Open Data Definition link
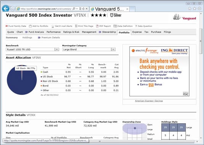Viewport: 204px width, 145px height. click(x=123, y=26)
